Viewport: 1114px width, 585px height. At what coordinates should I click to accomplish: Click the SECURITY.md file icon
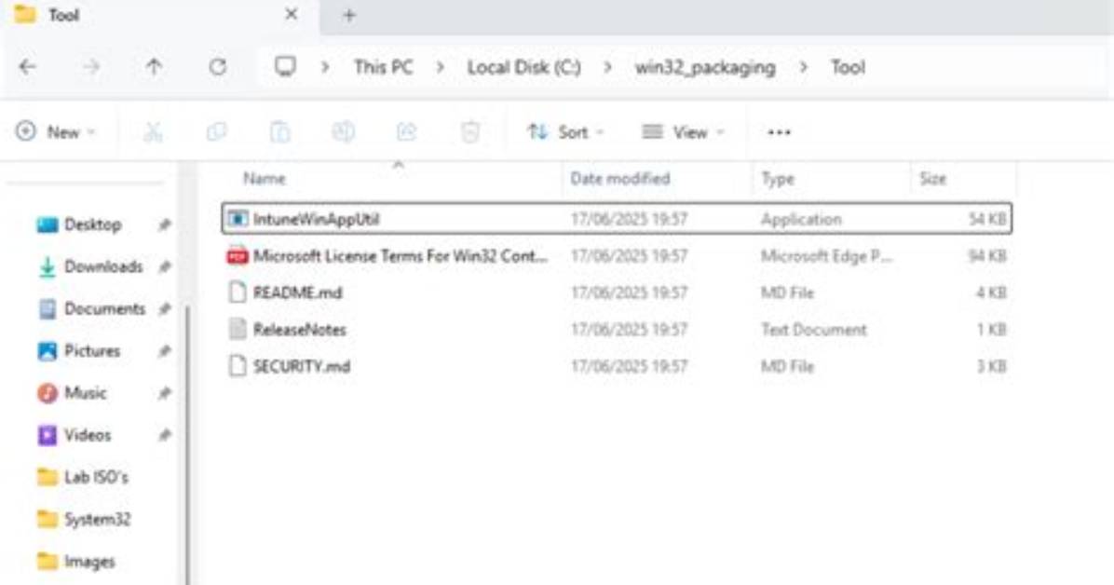(x=238, y=367)
